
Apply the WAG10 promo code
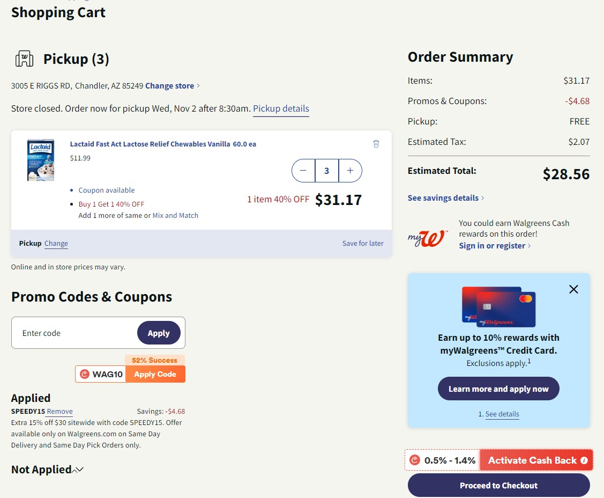pos(155,374)
